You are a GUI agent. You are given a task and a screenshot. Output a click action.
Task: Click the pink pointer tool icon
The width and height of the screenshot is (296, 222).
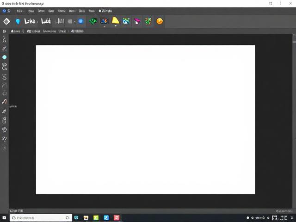pyautogui.click(x=137, y=21)
